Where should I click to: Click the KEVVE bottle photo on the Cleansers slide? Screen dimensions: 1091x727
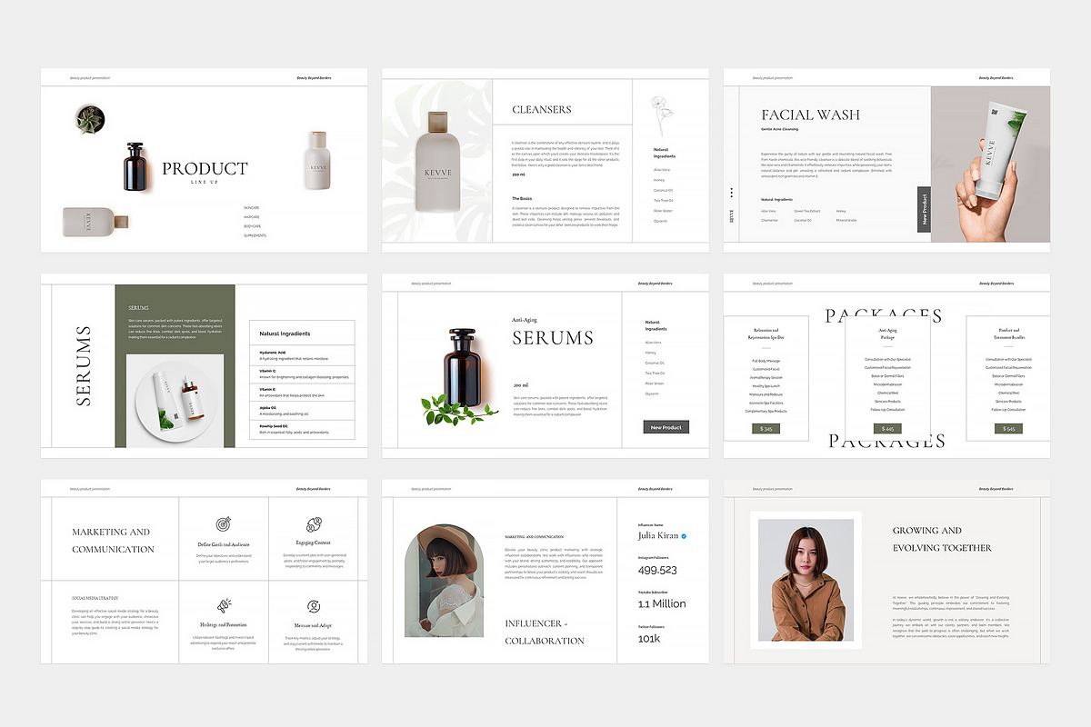tap(437, 162)
